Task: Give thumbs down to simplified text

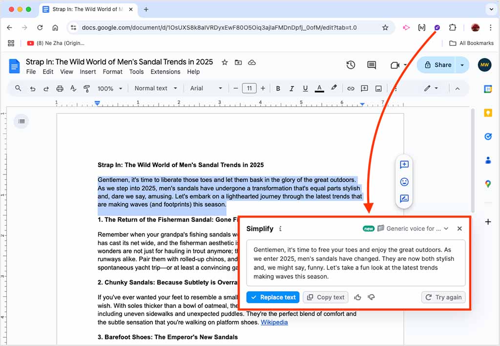Action: (x=371, y=297)
